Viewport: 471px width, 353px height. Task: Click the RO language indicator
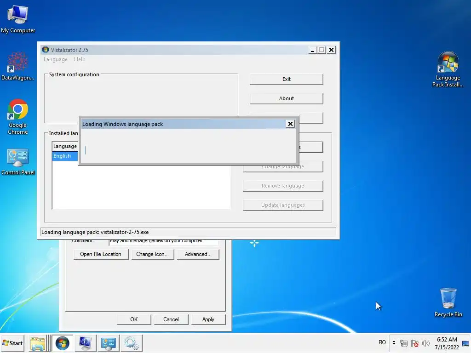382,342
